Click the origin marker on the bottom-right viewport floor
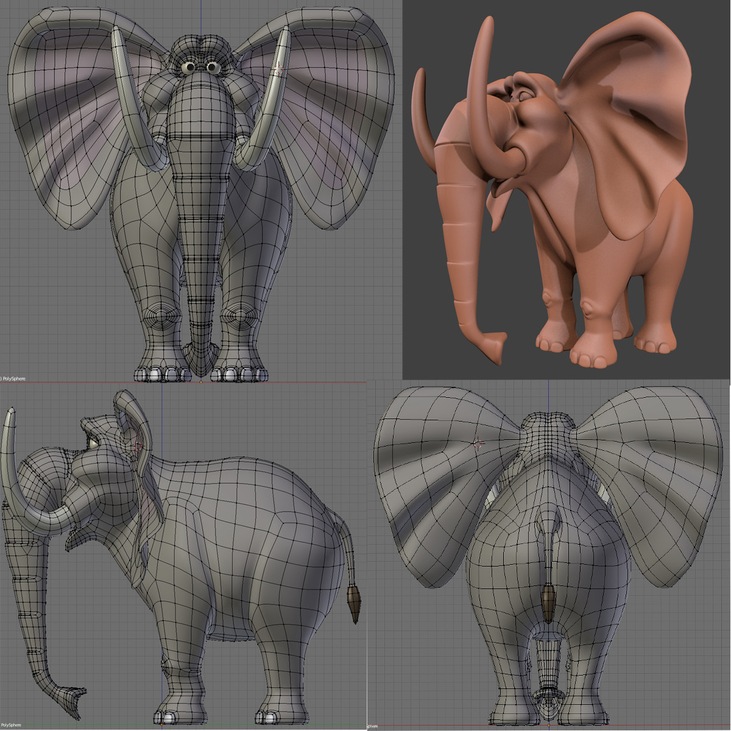 coord(549,726)
